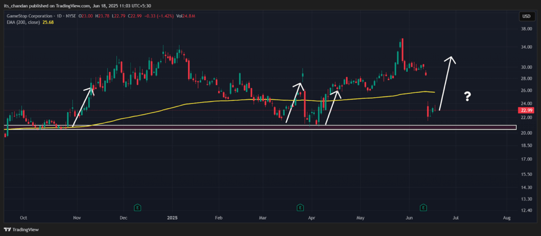
Task: Click the Dec label on the time axis
Action: (x=123, y=218)
